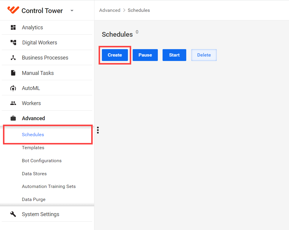Image resolution: width=289 pixels, height=230 pixels.
Task: Click the Advanced briefcase icon
Action: click(13, 118)
